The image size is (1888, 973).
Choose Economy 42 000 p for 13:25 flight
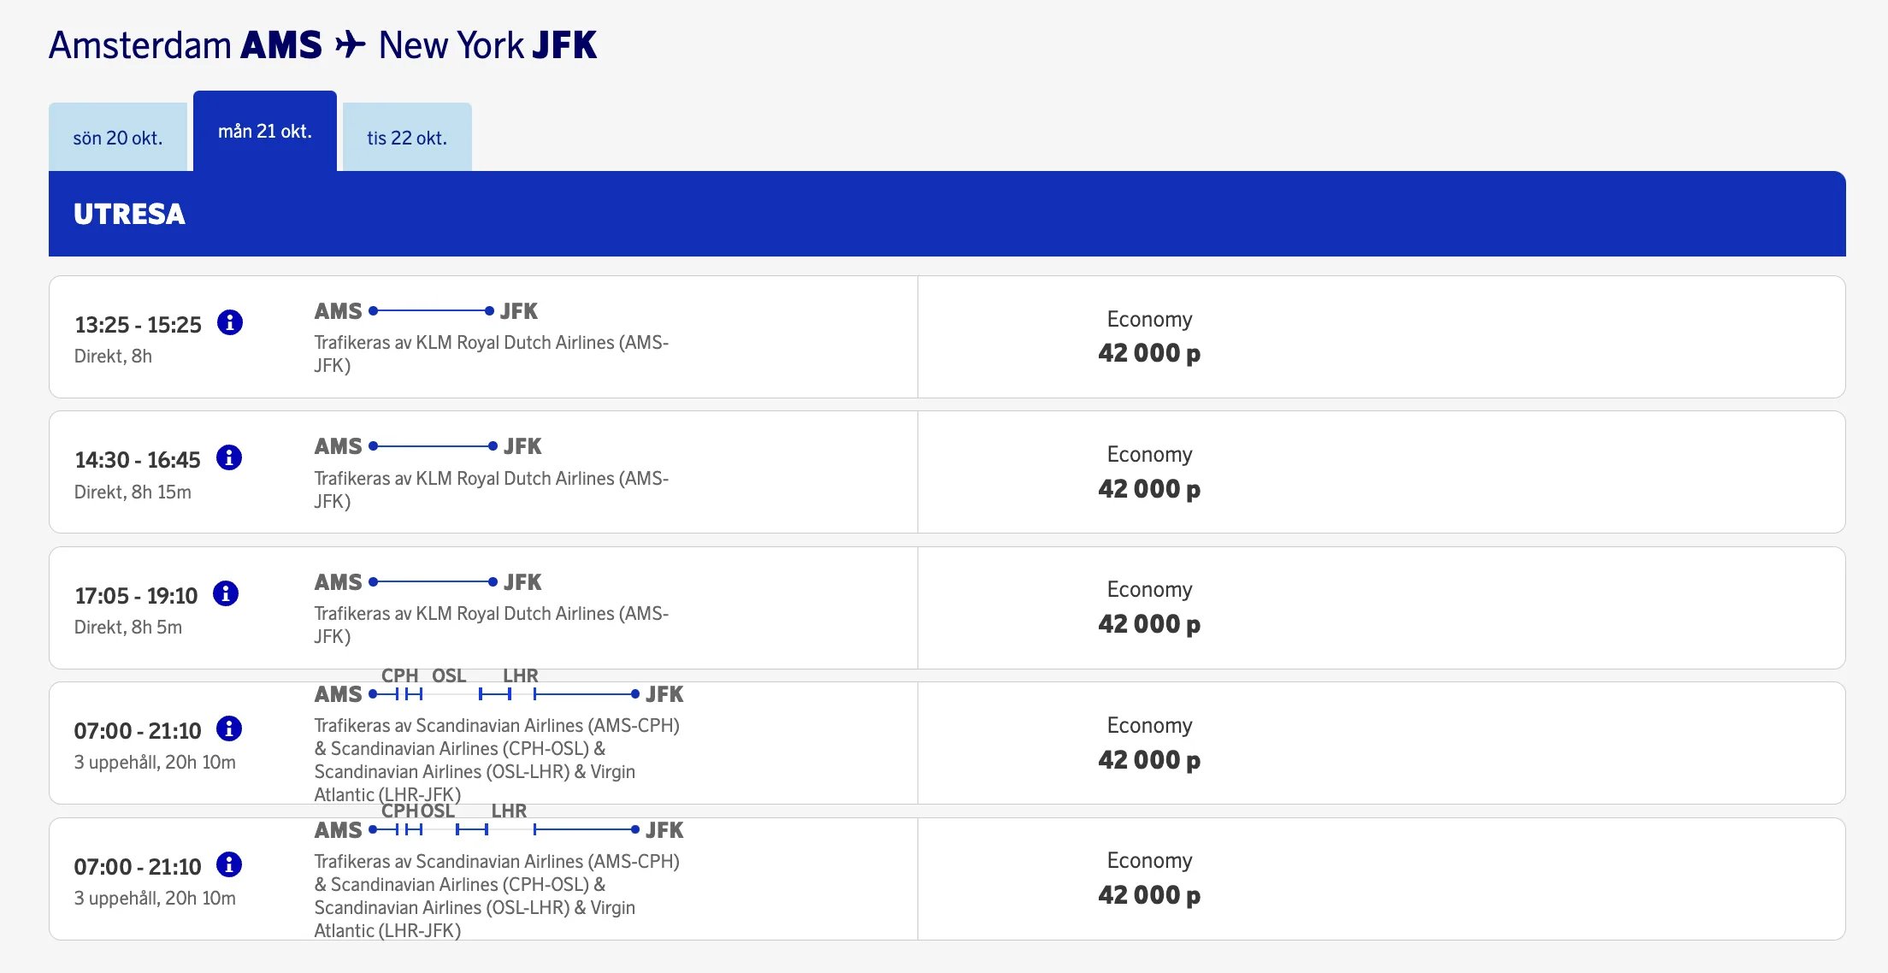pos(1149,337)
